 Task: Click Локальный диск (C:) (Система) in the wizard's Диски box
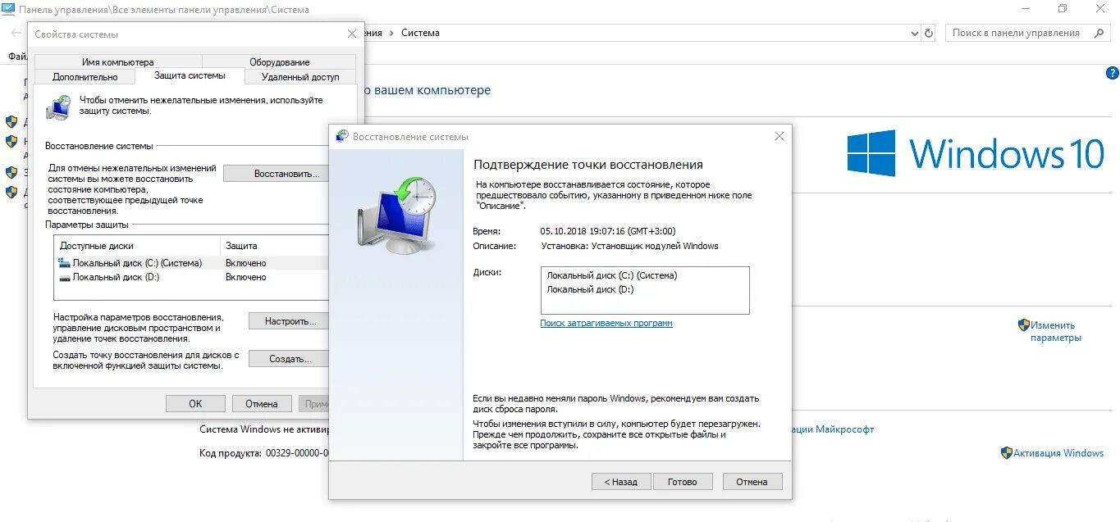pyautogui.click(x=612, y=275)
